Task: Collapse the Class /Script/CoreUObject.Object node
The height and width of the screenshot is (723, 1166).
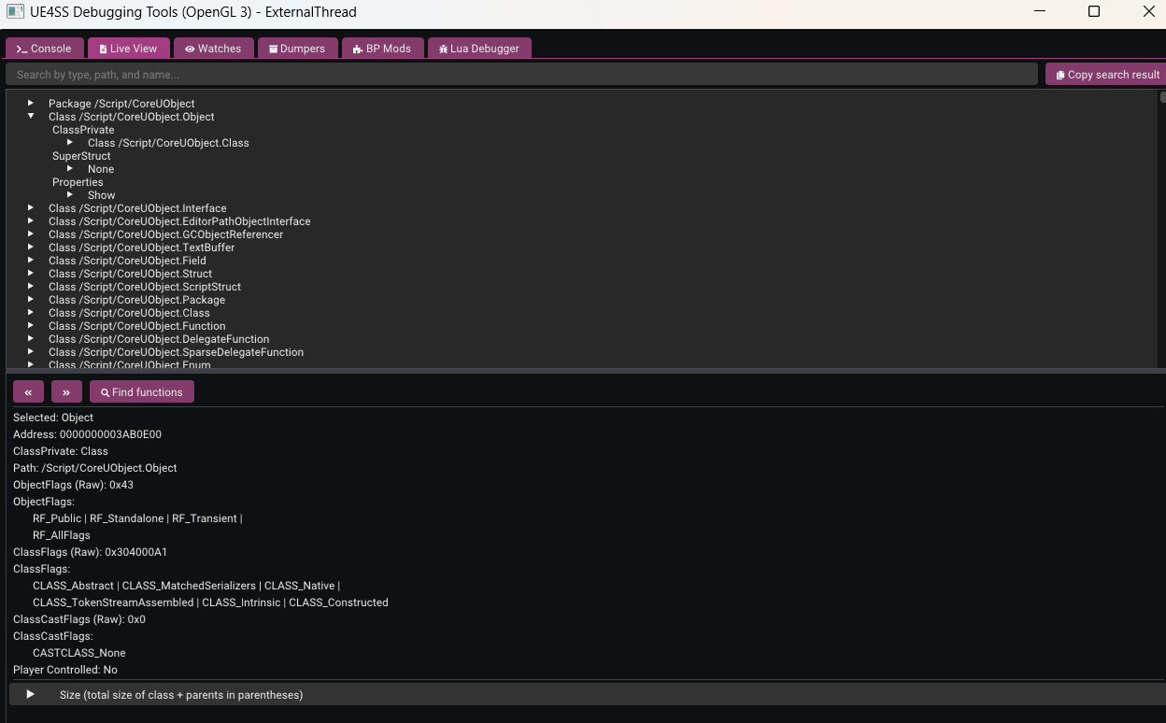Action: (31, 117)
